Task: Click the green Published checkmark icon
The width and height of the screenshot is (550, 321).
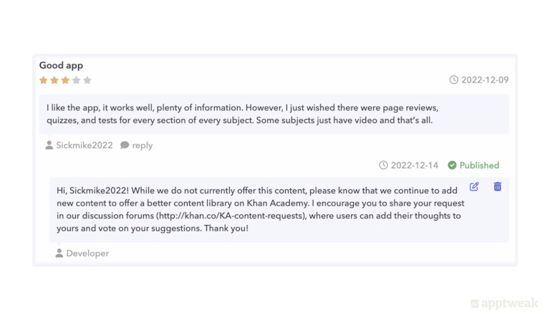Action: (452, 165)
